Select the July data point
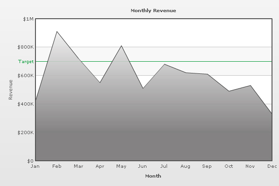Viewport: 279px width, 186px height. 164,64
